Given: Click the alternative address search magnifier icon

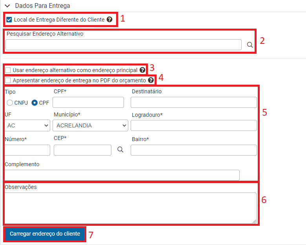Looking at the screenshot, I should tap(250, 45).
